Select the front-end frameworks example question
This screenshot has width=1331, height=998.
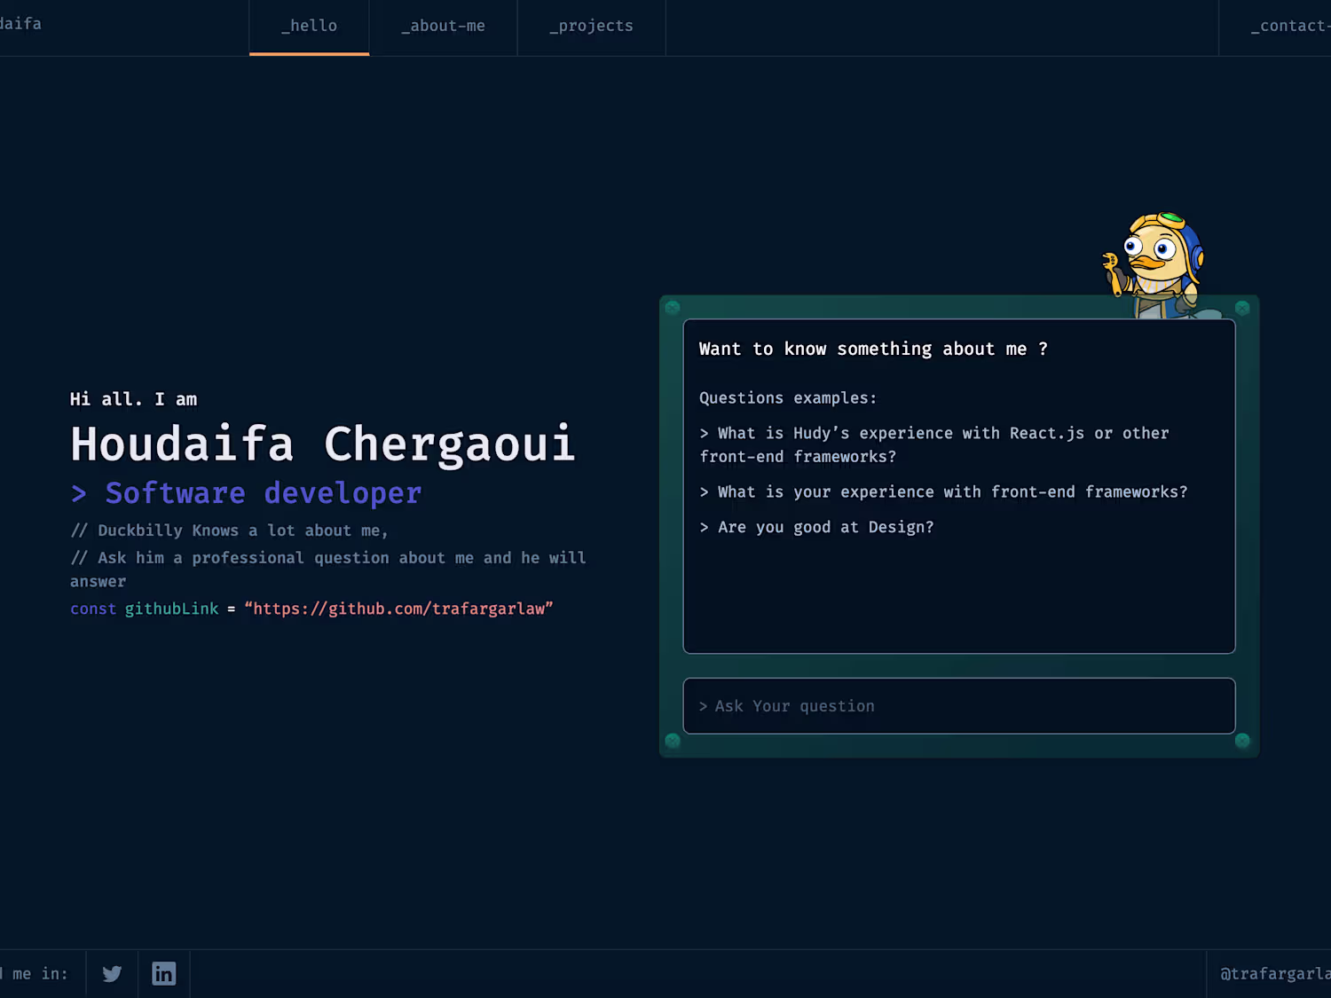[x=943, y=491]
